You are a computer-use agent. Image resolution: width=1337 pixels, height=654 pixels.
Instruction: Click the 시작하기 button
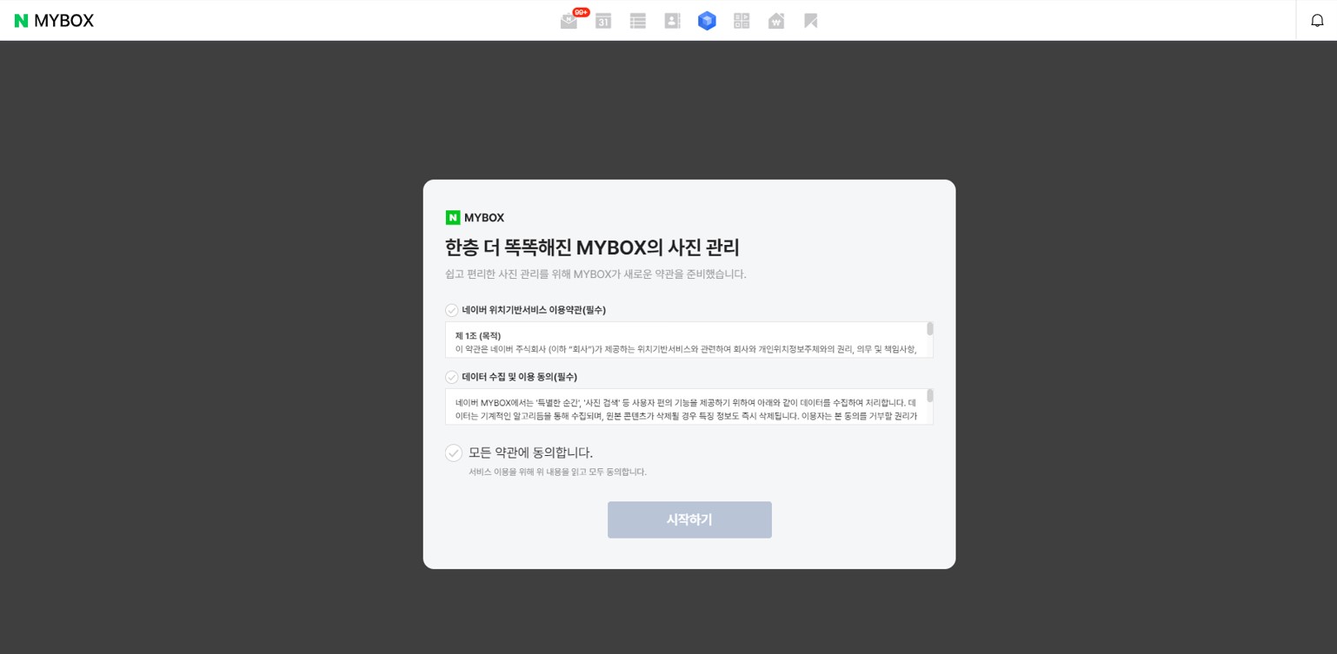click(689, 519)
